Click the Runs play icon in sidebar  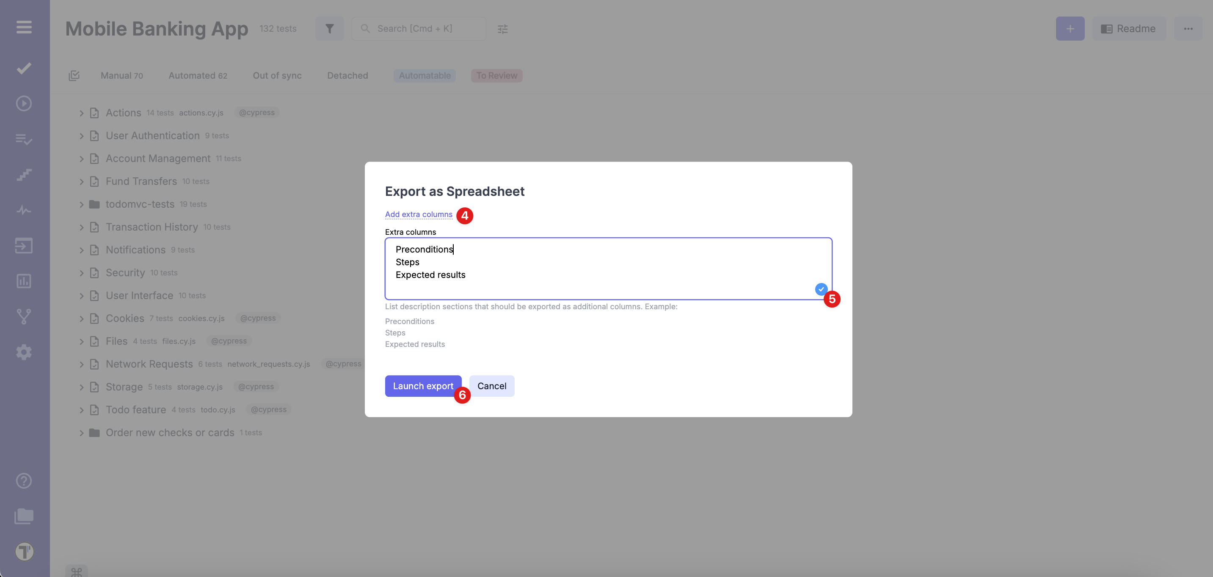[24, 104]
